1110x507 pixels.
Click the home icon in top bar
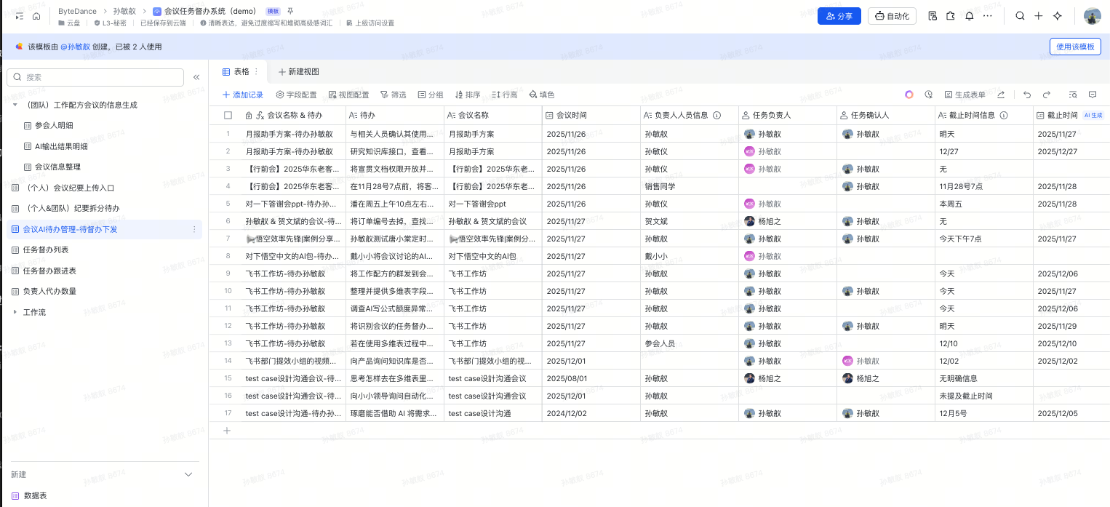click(x=36, y=16)
